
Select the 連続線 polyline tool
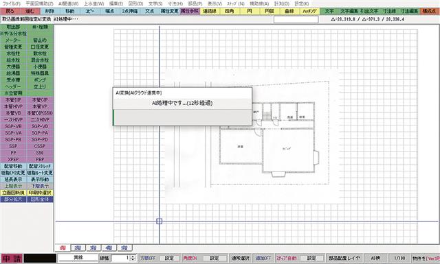coord(210,11)
